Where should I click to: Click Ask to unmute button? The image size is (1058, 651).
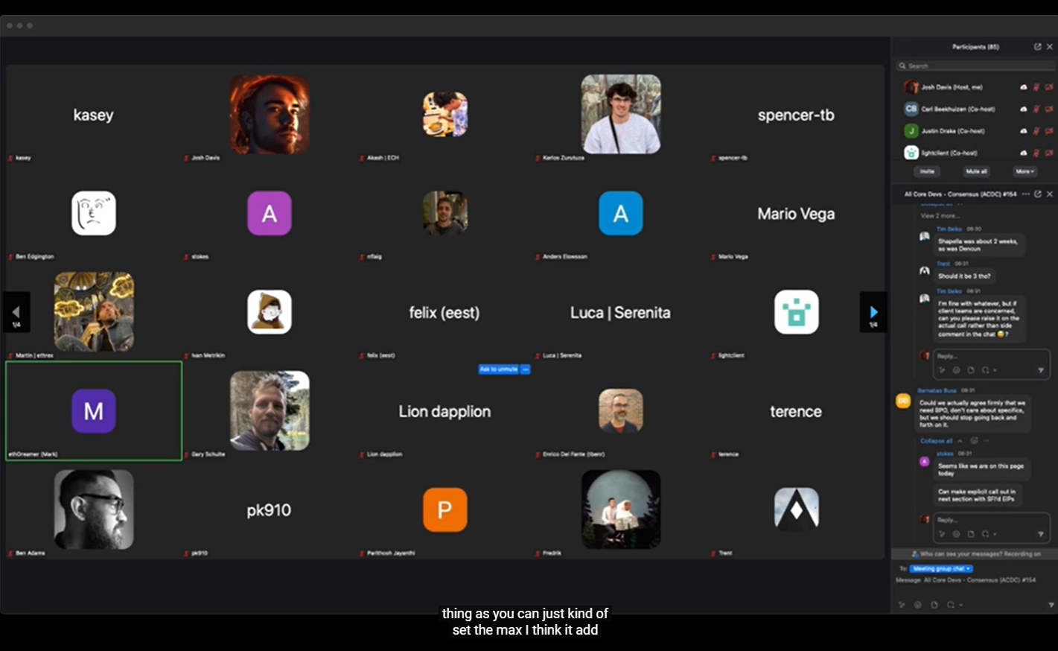[x=498, y=369]
